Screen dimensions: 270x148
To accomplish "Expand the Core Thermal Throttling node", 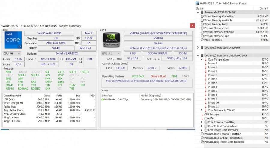I will [202, 122].
